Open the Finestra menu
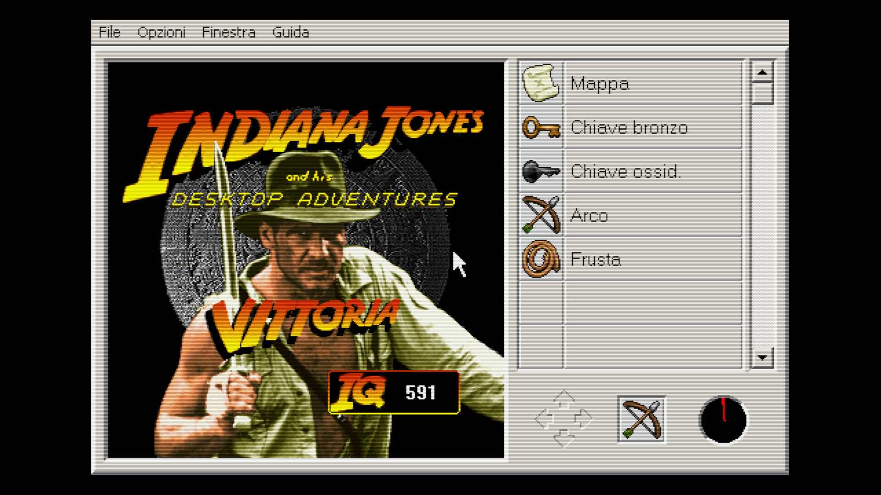The image size is (881, 495). point(229,33)
